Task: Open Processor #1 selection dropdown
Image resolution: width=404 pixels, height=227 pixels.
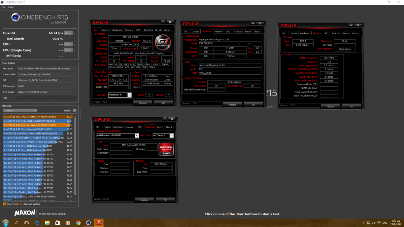Action: (x=120, y=95)
